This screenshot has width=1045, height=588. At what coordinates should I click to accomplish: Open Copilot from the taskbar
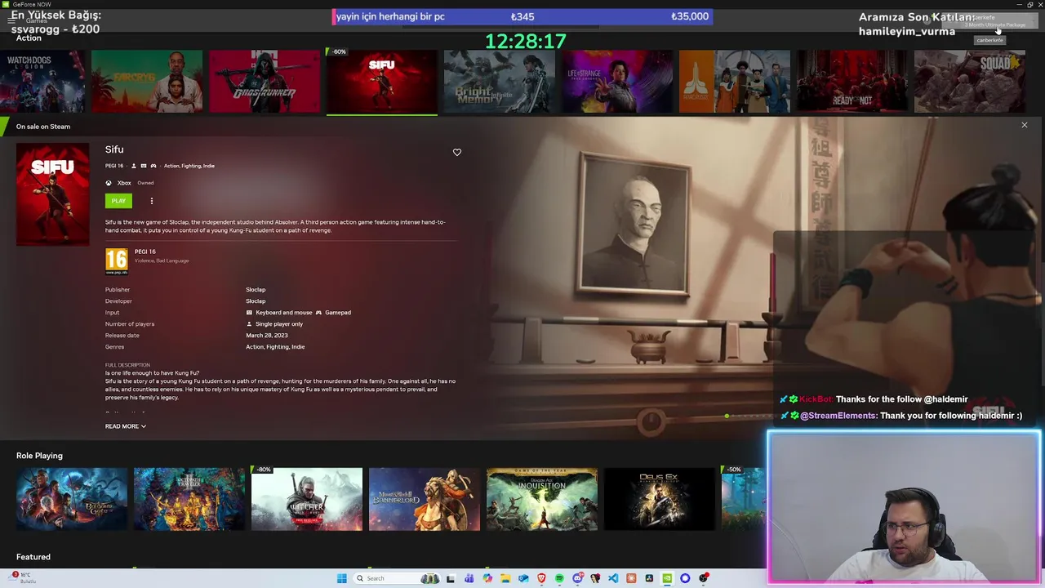(487, 578)
